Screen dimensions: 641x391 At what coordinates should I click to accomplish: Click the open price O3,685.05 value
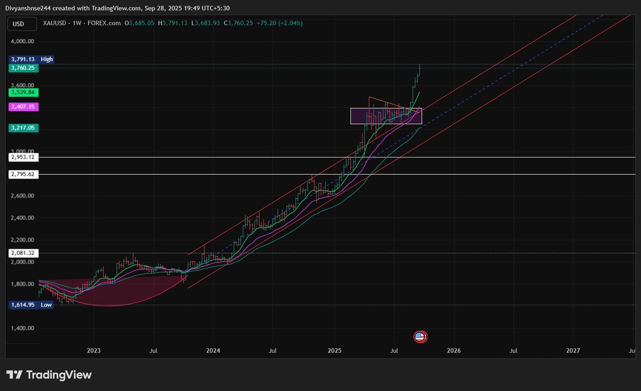[140, 23]
